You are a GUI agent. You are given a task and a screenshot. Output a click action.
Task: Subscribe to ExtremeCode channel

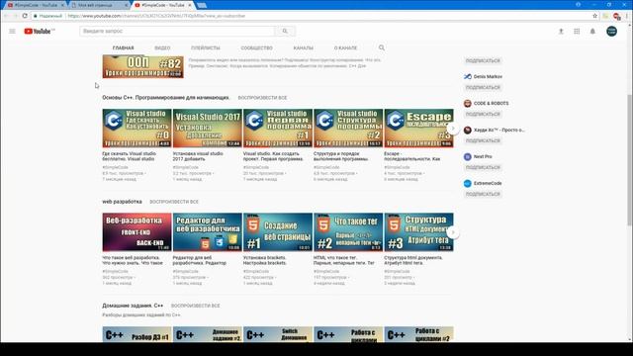(483, 194)
